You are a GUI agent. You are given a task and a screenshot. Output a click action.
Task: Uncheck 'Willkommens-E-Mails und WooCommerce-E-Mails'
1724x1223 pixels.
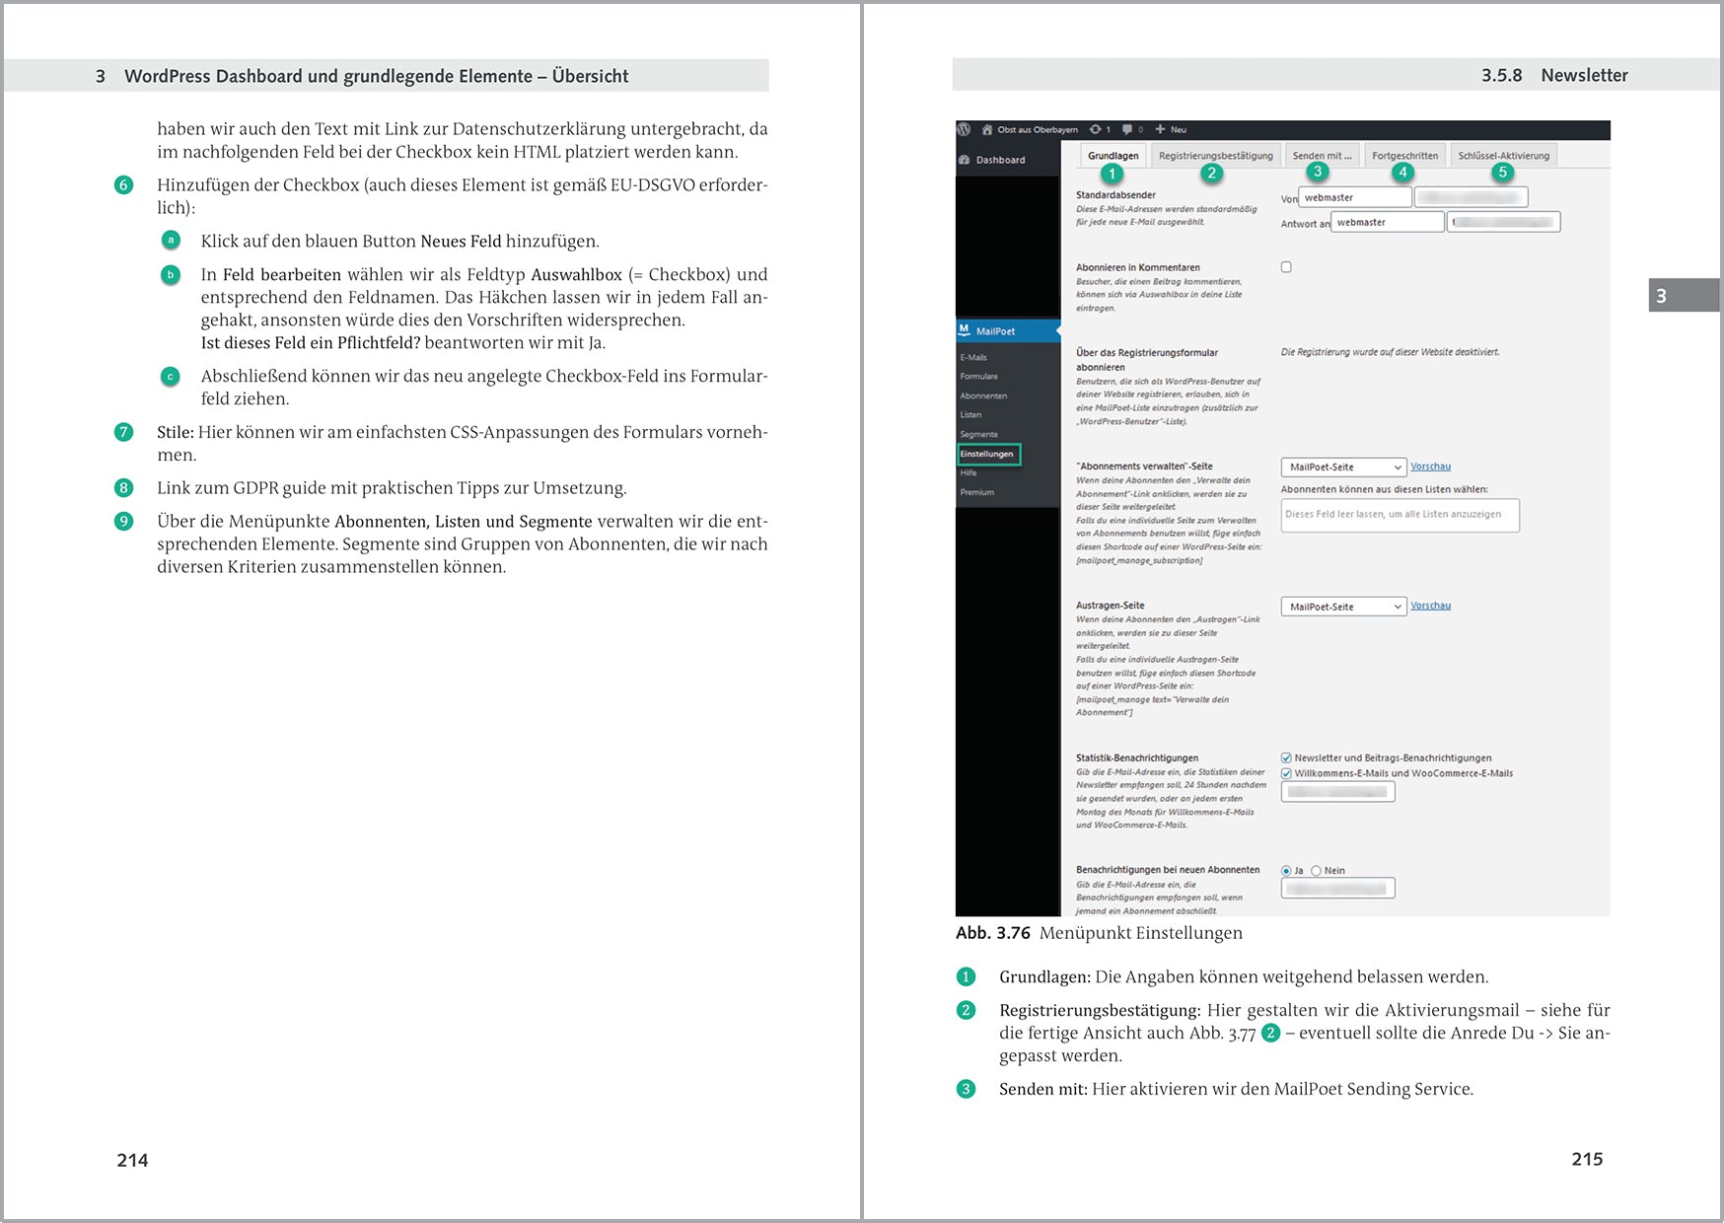(1285, 773)
